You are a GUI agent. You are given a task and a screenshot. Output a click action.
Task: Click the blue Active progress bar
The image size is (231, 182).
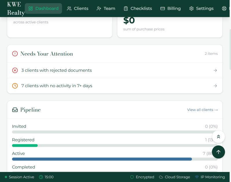pyautogui.click(x=102, y=159)
